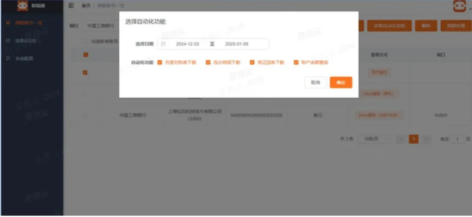Expand the 中国工商银行 bank dropdown

(101, 26)
